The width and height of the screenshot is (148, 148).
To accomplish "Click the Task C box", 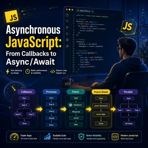I will pyautogui.click(x=31, y=114).
